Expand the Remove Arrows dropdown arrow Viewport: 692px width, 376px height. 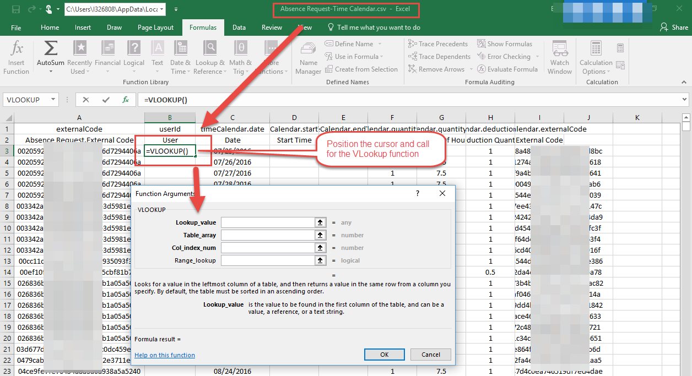click(x=471, y=69)
